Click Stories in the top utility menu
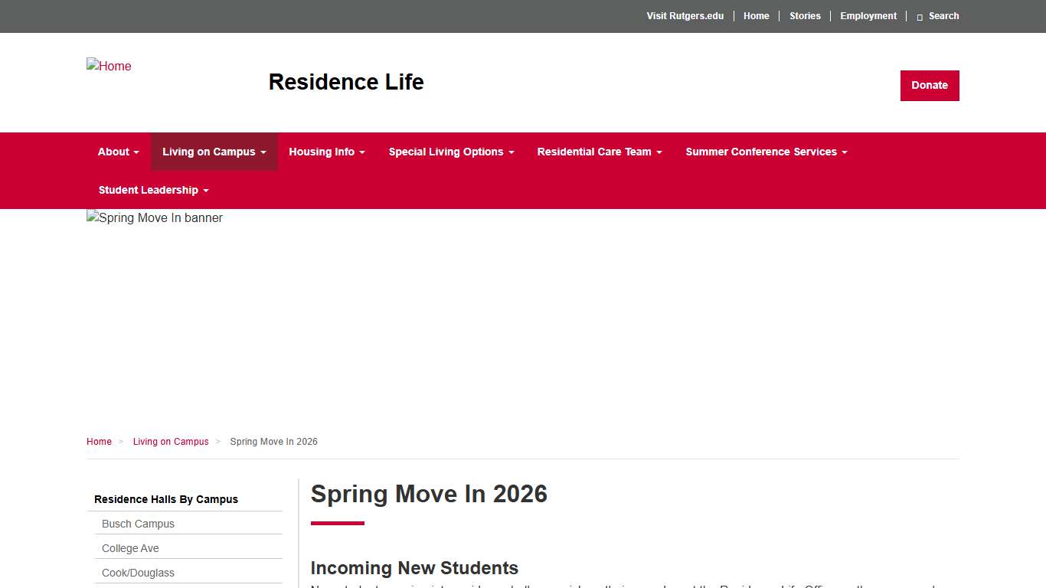Screen dimensions: 1046x588 pos(805,16)
